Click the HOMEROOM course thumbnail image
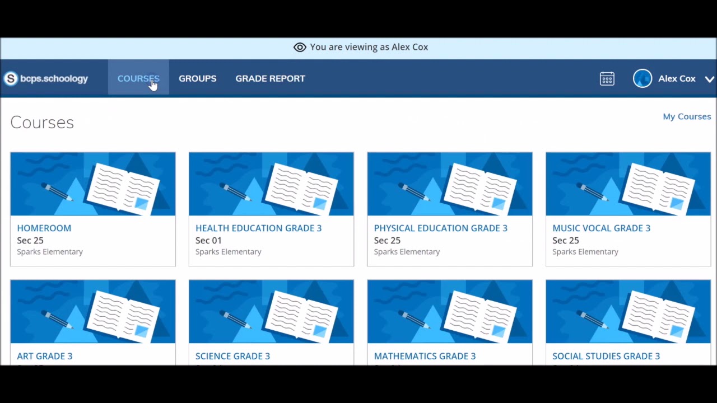This screenshot has width=717, height=403. [93, 184]
